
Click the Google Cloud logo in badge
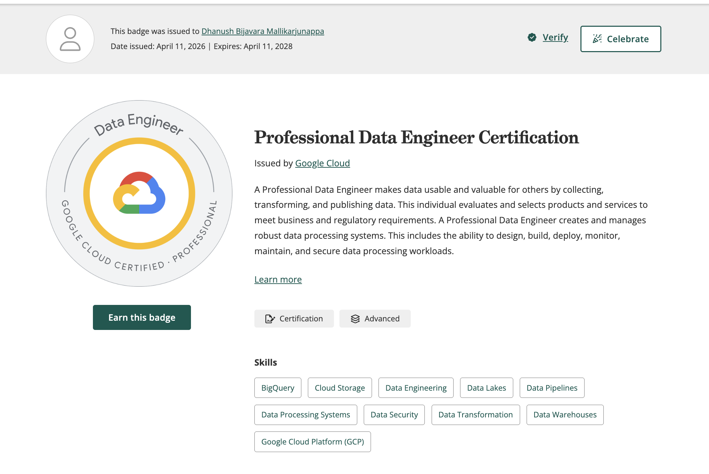tap(139, 193)
